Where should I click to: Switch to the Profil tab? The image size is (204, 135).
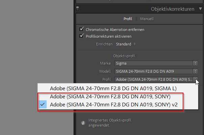[128, 19]
